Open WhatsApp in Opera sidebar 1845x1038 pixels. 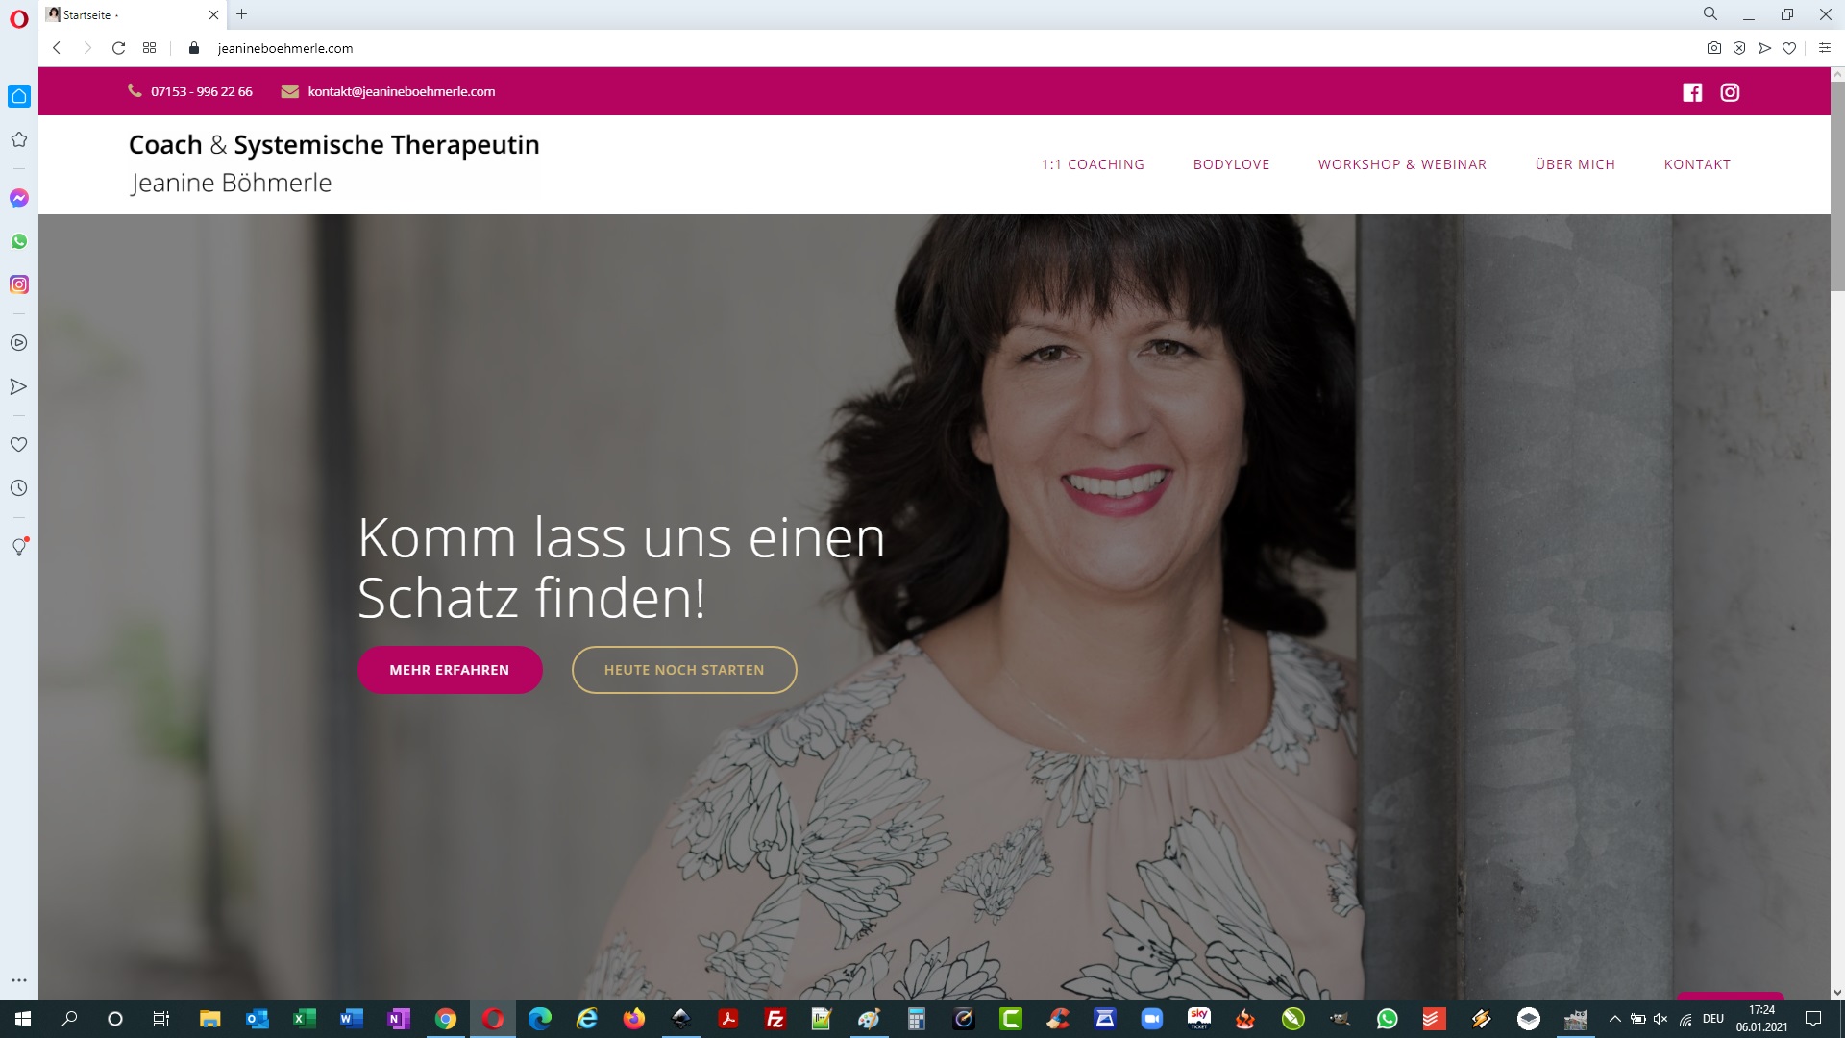tap(19, 241)
